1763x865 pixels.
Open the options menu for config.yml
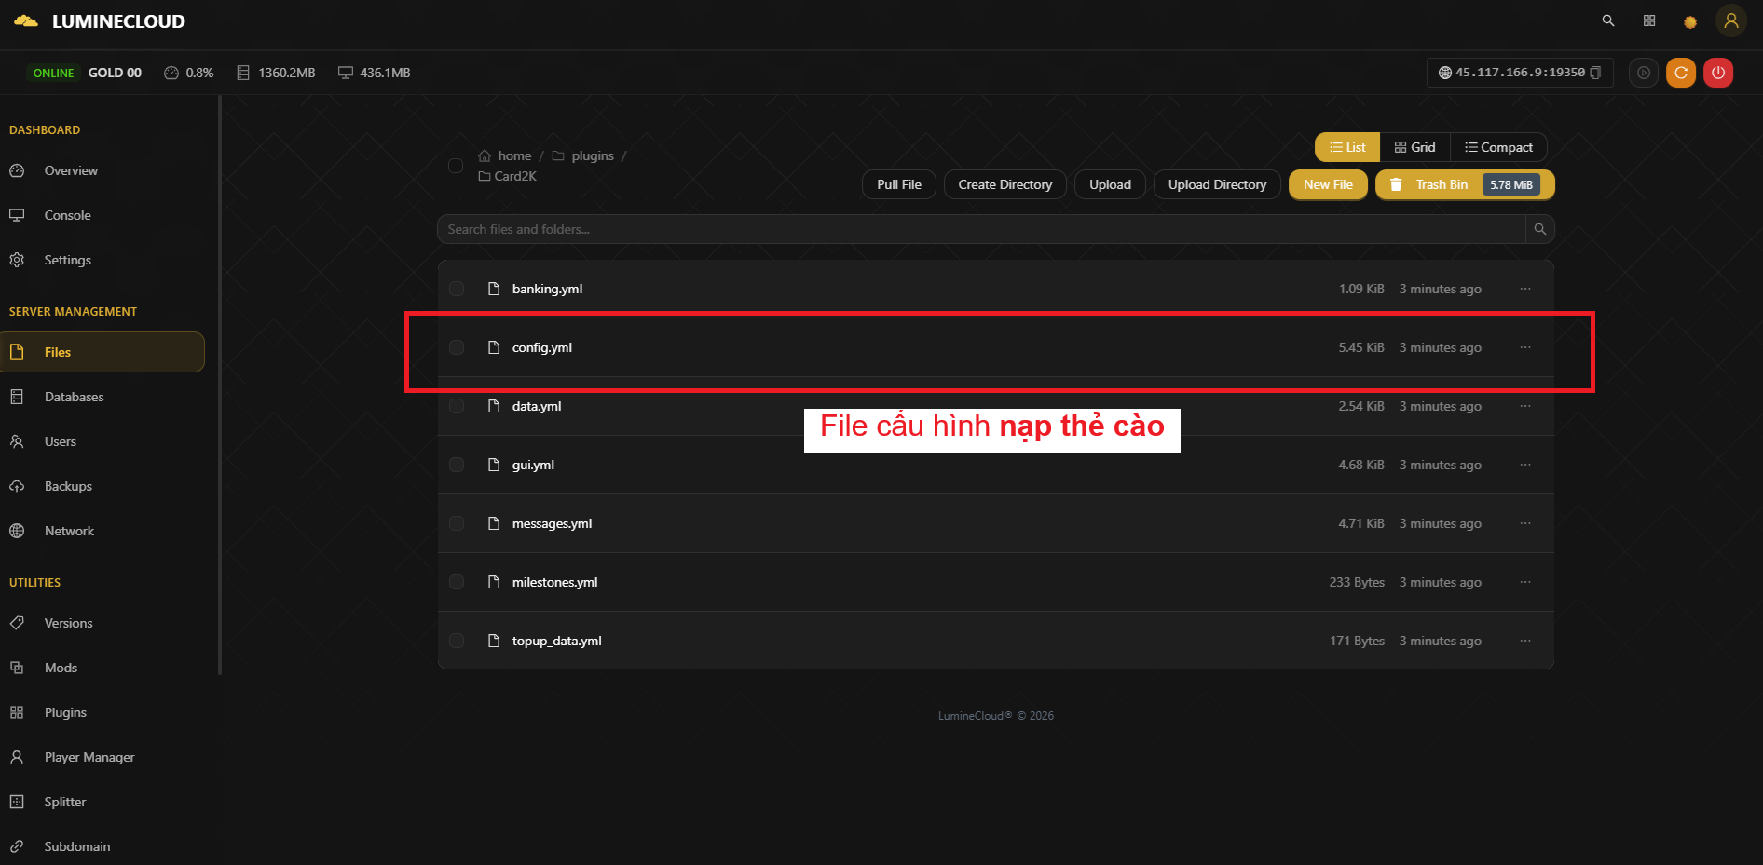pyautogui.click(x=1524, y=347)
